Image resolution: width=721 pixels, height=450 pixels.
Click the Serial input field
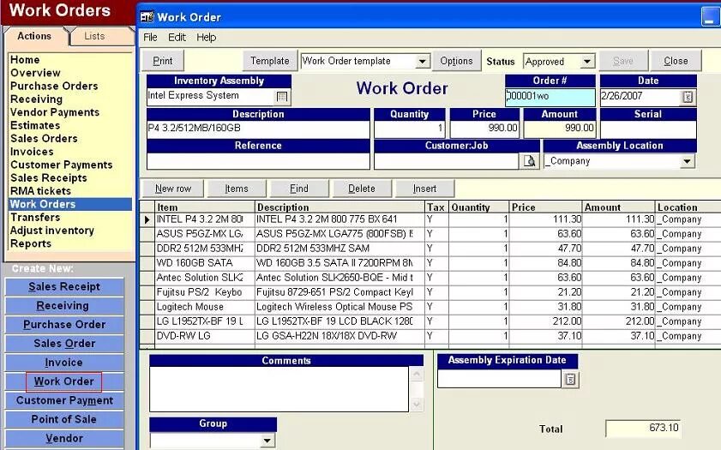(x=648, y=129)
